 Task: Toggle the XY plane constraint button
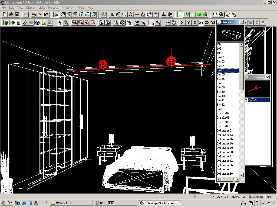tap(201, 23)
